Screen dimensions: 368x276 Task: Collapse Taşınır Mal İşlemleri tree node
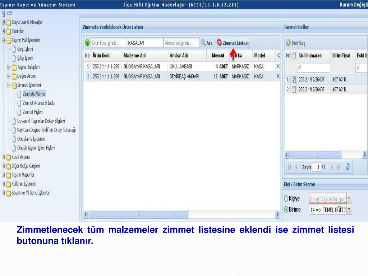(3, 40)
